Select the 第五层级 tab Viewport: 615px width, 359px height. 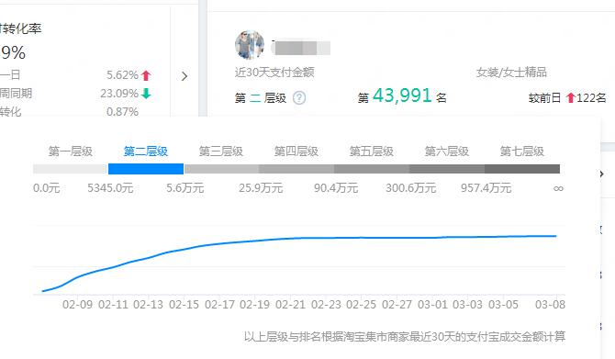372,151
